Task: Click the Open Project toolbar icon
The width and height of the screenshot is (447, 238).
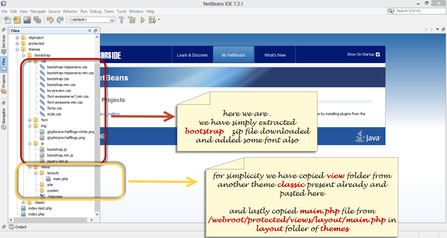Action: tap(27, 20)
